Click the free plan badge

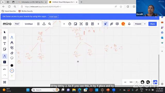(x=17, y=24)
